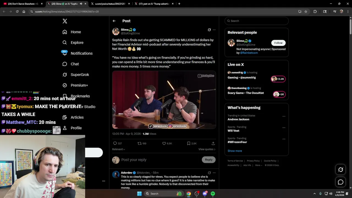This screenshot has height=198, width=352.
Task: Open the Ads info link
Action: click(247, 165)
